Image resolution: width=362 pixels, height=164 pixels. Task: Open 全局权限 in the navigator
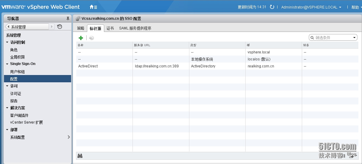[x=18, y=57]
